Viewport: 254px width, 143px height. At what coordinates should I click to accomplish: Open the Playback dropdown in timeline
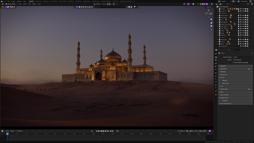coord(20,131)
